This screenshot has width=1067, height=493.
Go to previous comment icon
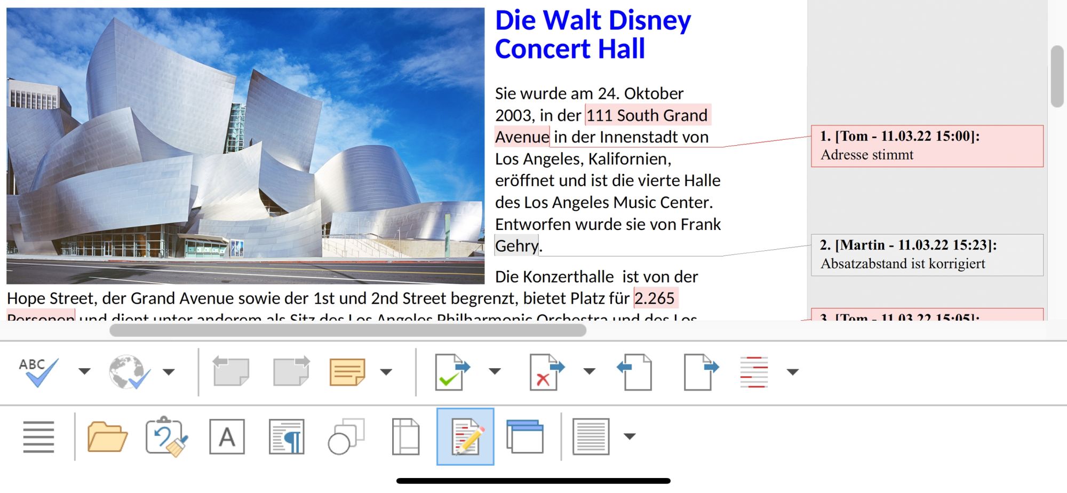[x=230, y=371]
